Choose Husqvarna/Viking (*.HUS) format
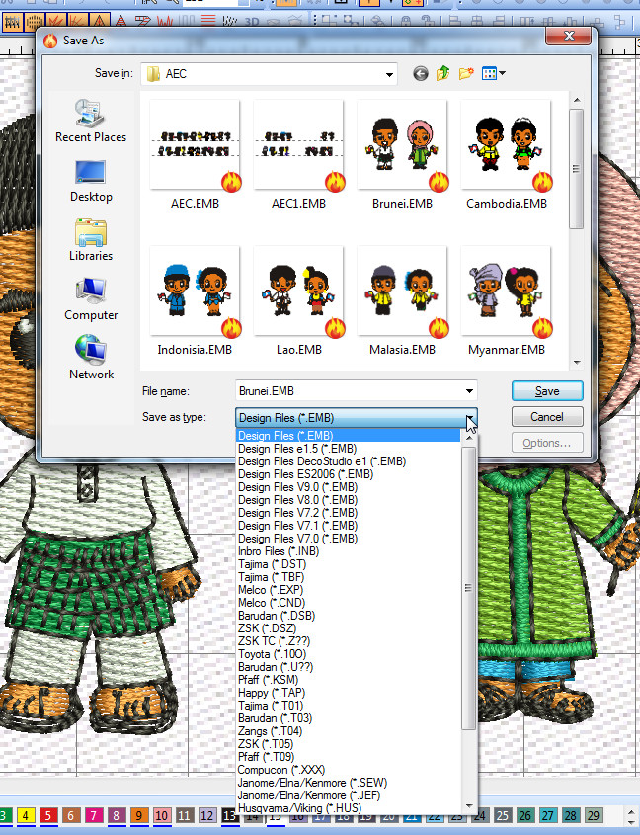This screenshot has height=835, width=640. (349, 808)
